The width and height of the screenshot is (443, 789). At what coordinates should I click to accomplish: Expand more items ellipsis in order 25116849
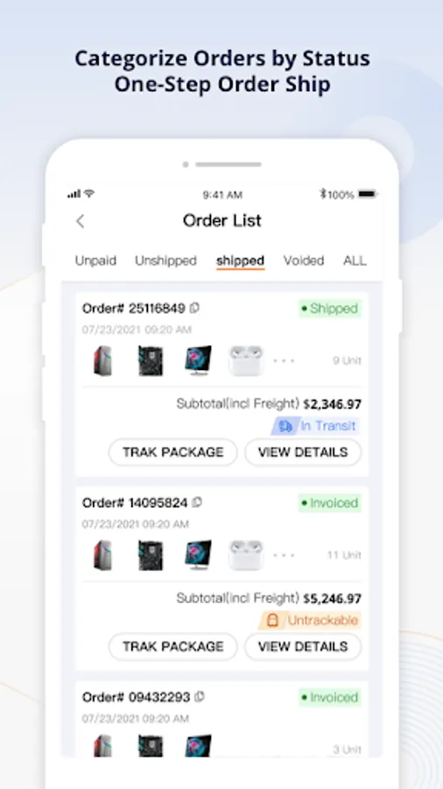[284, 361]
